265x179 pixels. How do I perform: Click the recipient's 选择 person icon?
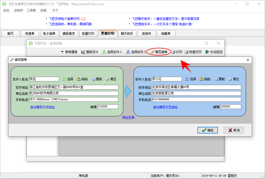pyautogui.click(x=187, y=79)
